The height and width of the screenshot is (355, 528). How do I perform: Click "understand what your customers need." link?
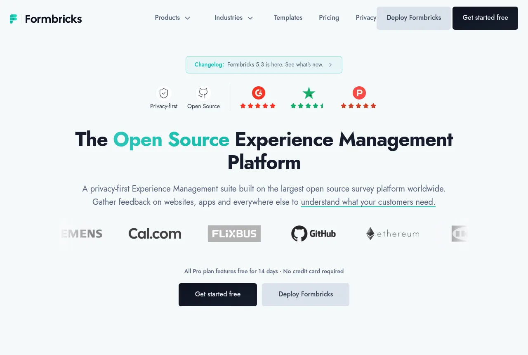point(368,202)
